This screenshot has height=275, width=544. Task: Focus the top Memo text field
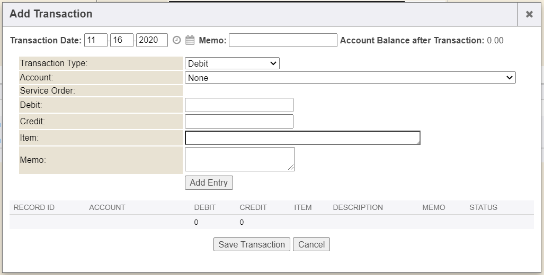coord(283,40)
